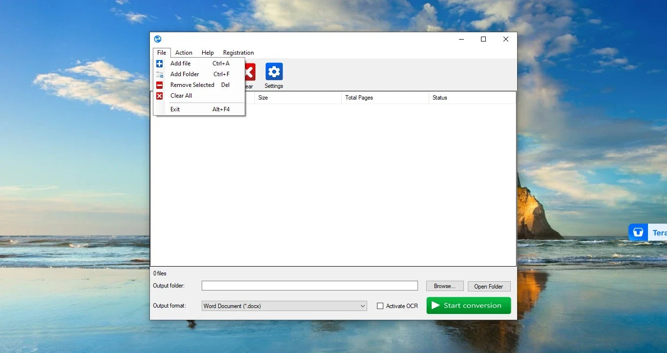667x353 pixels.
Task: Click the app logo in title bar
Action: tap(158, 39)
